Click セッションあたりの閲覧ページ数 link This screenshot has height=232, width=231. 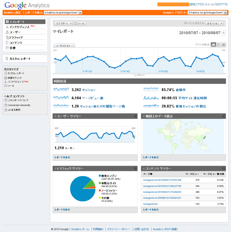coord(102,106)
